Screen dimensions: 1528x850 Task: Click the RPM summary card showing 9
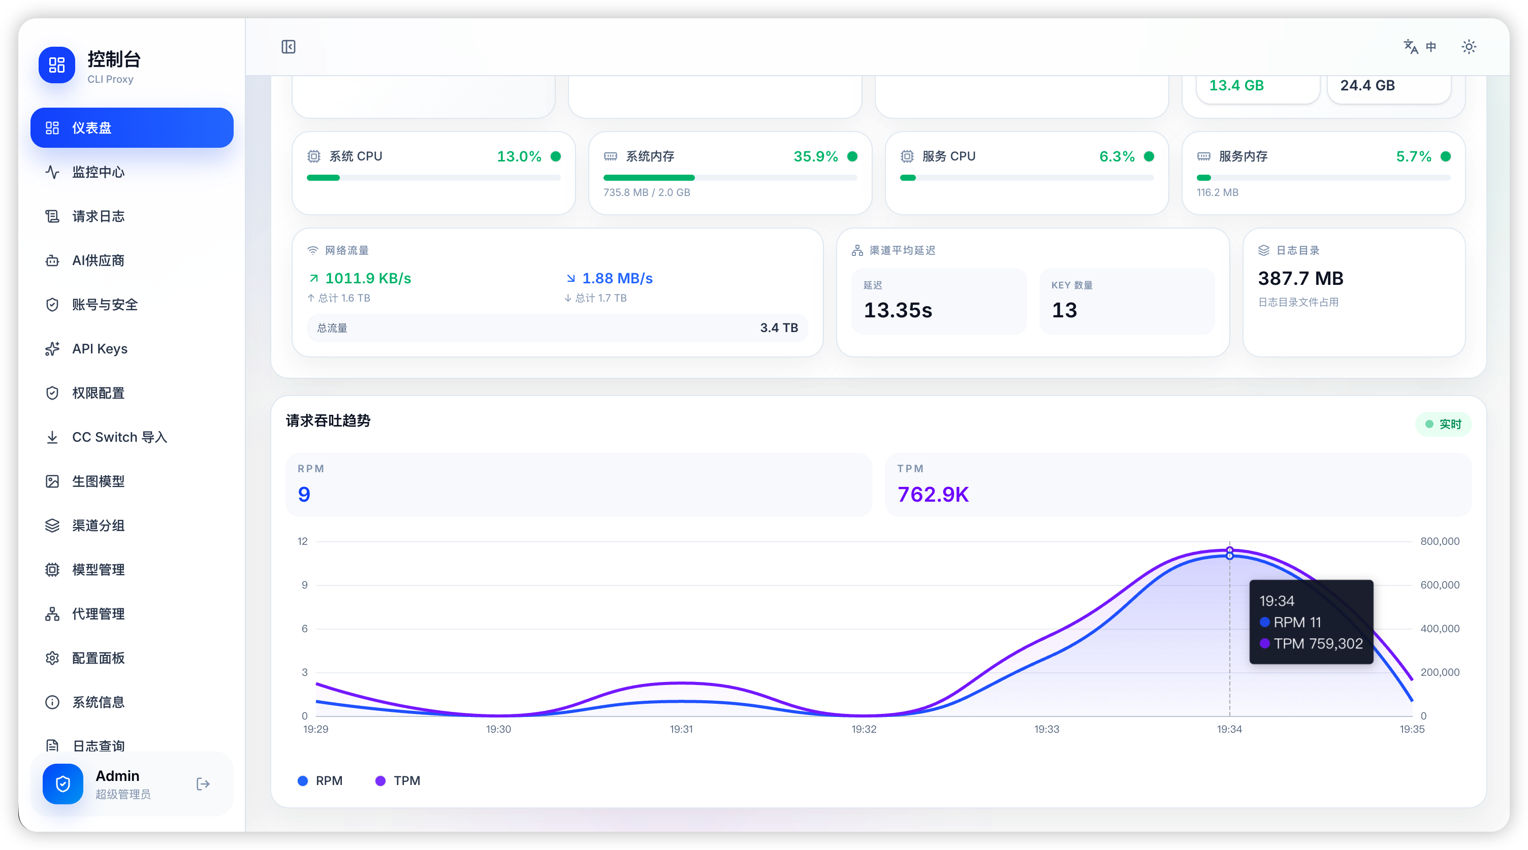point(579,484)
